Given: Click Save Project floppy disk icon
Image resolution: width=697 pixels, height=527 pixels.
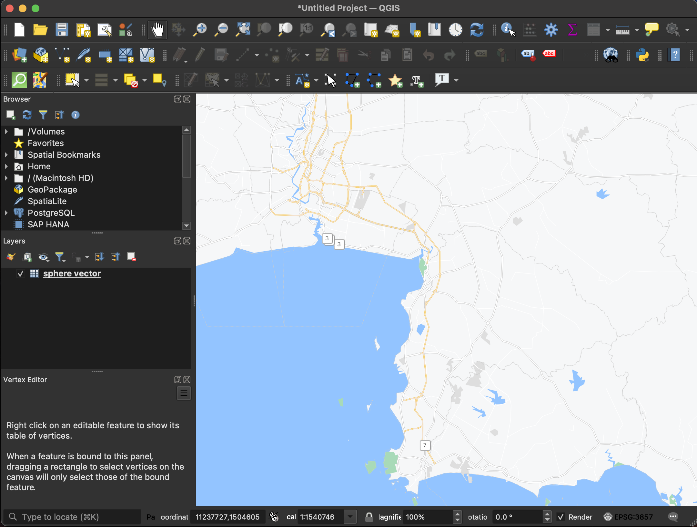Looking at the screenshot, I should click(x=62, y=30).
